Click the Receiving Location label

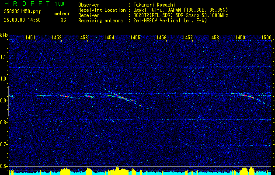pos(102,10)
